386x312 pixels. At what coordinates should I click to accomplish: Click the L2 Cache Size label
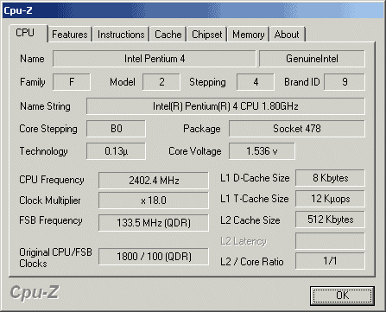pos(250,220)
